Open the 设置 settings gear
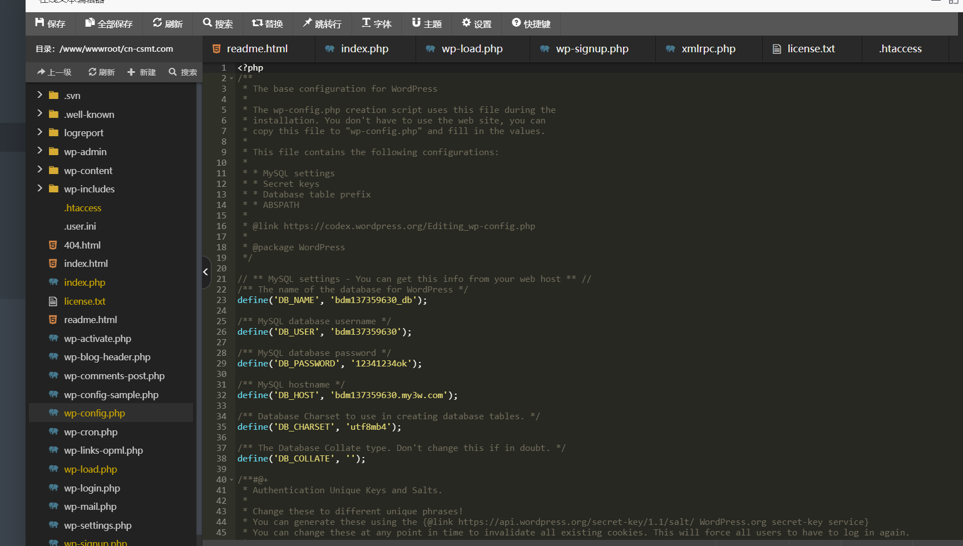 (477, 23)
